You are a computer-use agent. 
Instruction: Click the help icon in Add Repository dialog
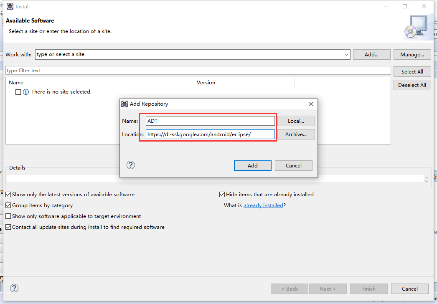131,165
